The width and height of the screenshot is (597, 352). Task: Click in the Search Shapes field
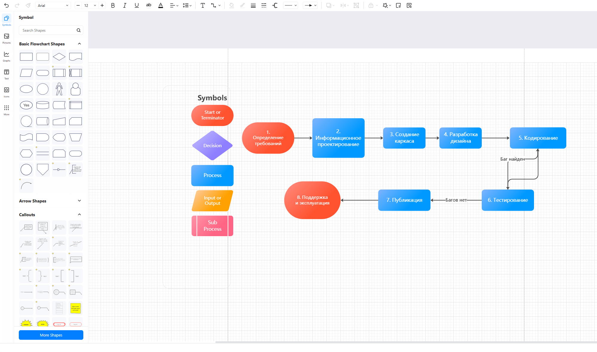tap(48, 30)
